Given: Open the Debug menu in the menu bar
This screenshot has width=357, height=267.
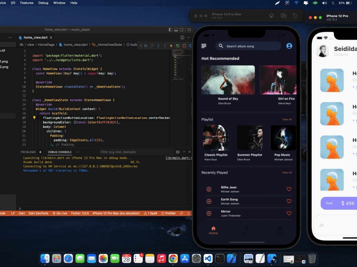Looking at the screenshot, I should (43, 3).
